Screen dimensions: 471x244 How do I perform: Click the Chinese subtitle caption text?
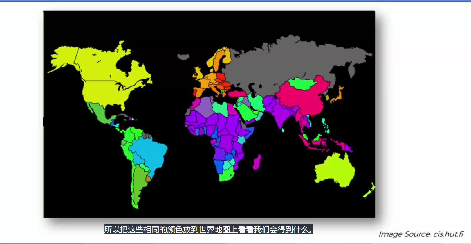(x=208, y=229)
